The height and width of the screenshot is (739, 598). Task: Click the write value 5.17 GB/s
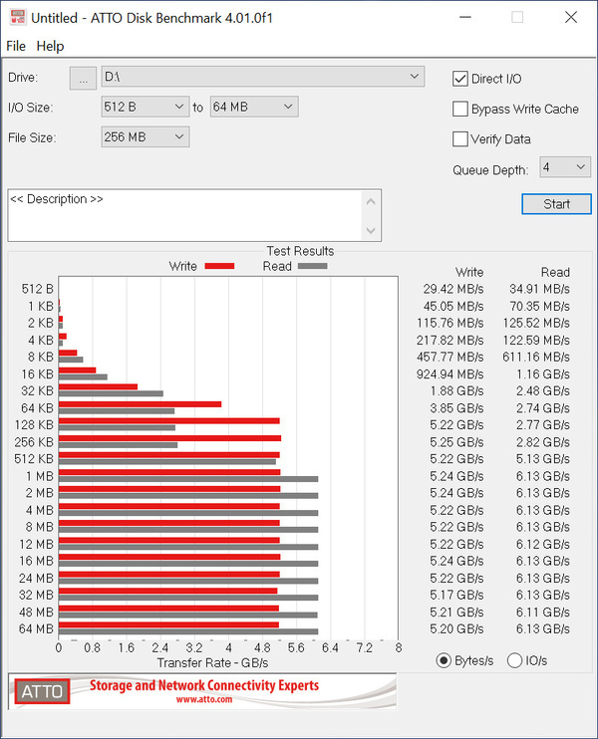pos(456,596)
